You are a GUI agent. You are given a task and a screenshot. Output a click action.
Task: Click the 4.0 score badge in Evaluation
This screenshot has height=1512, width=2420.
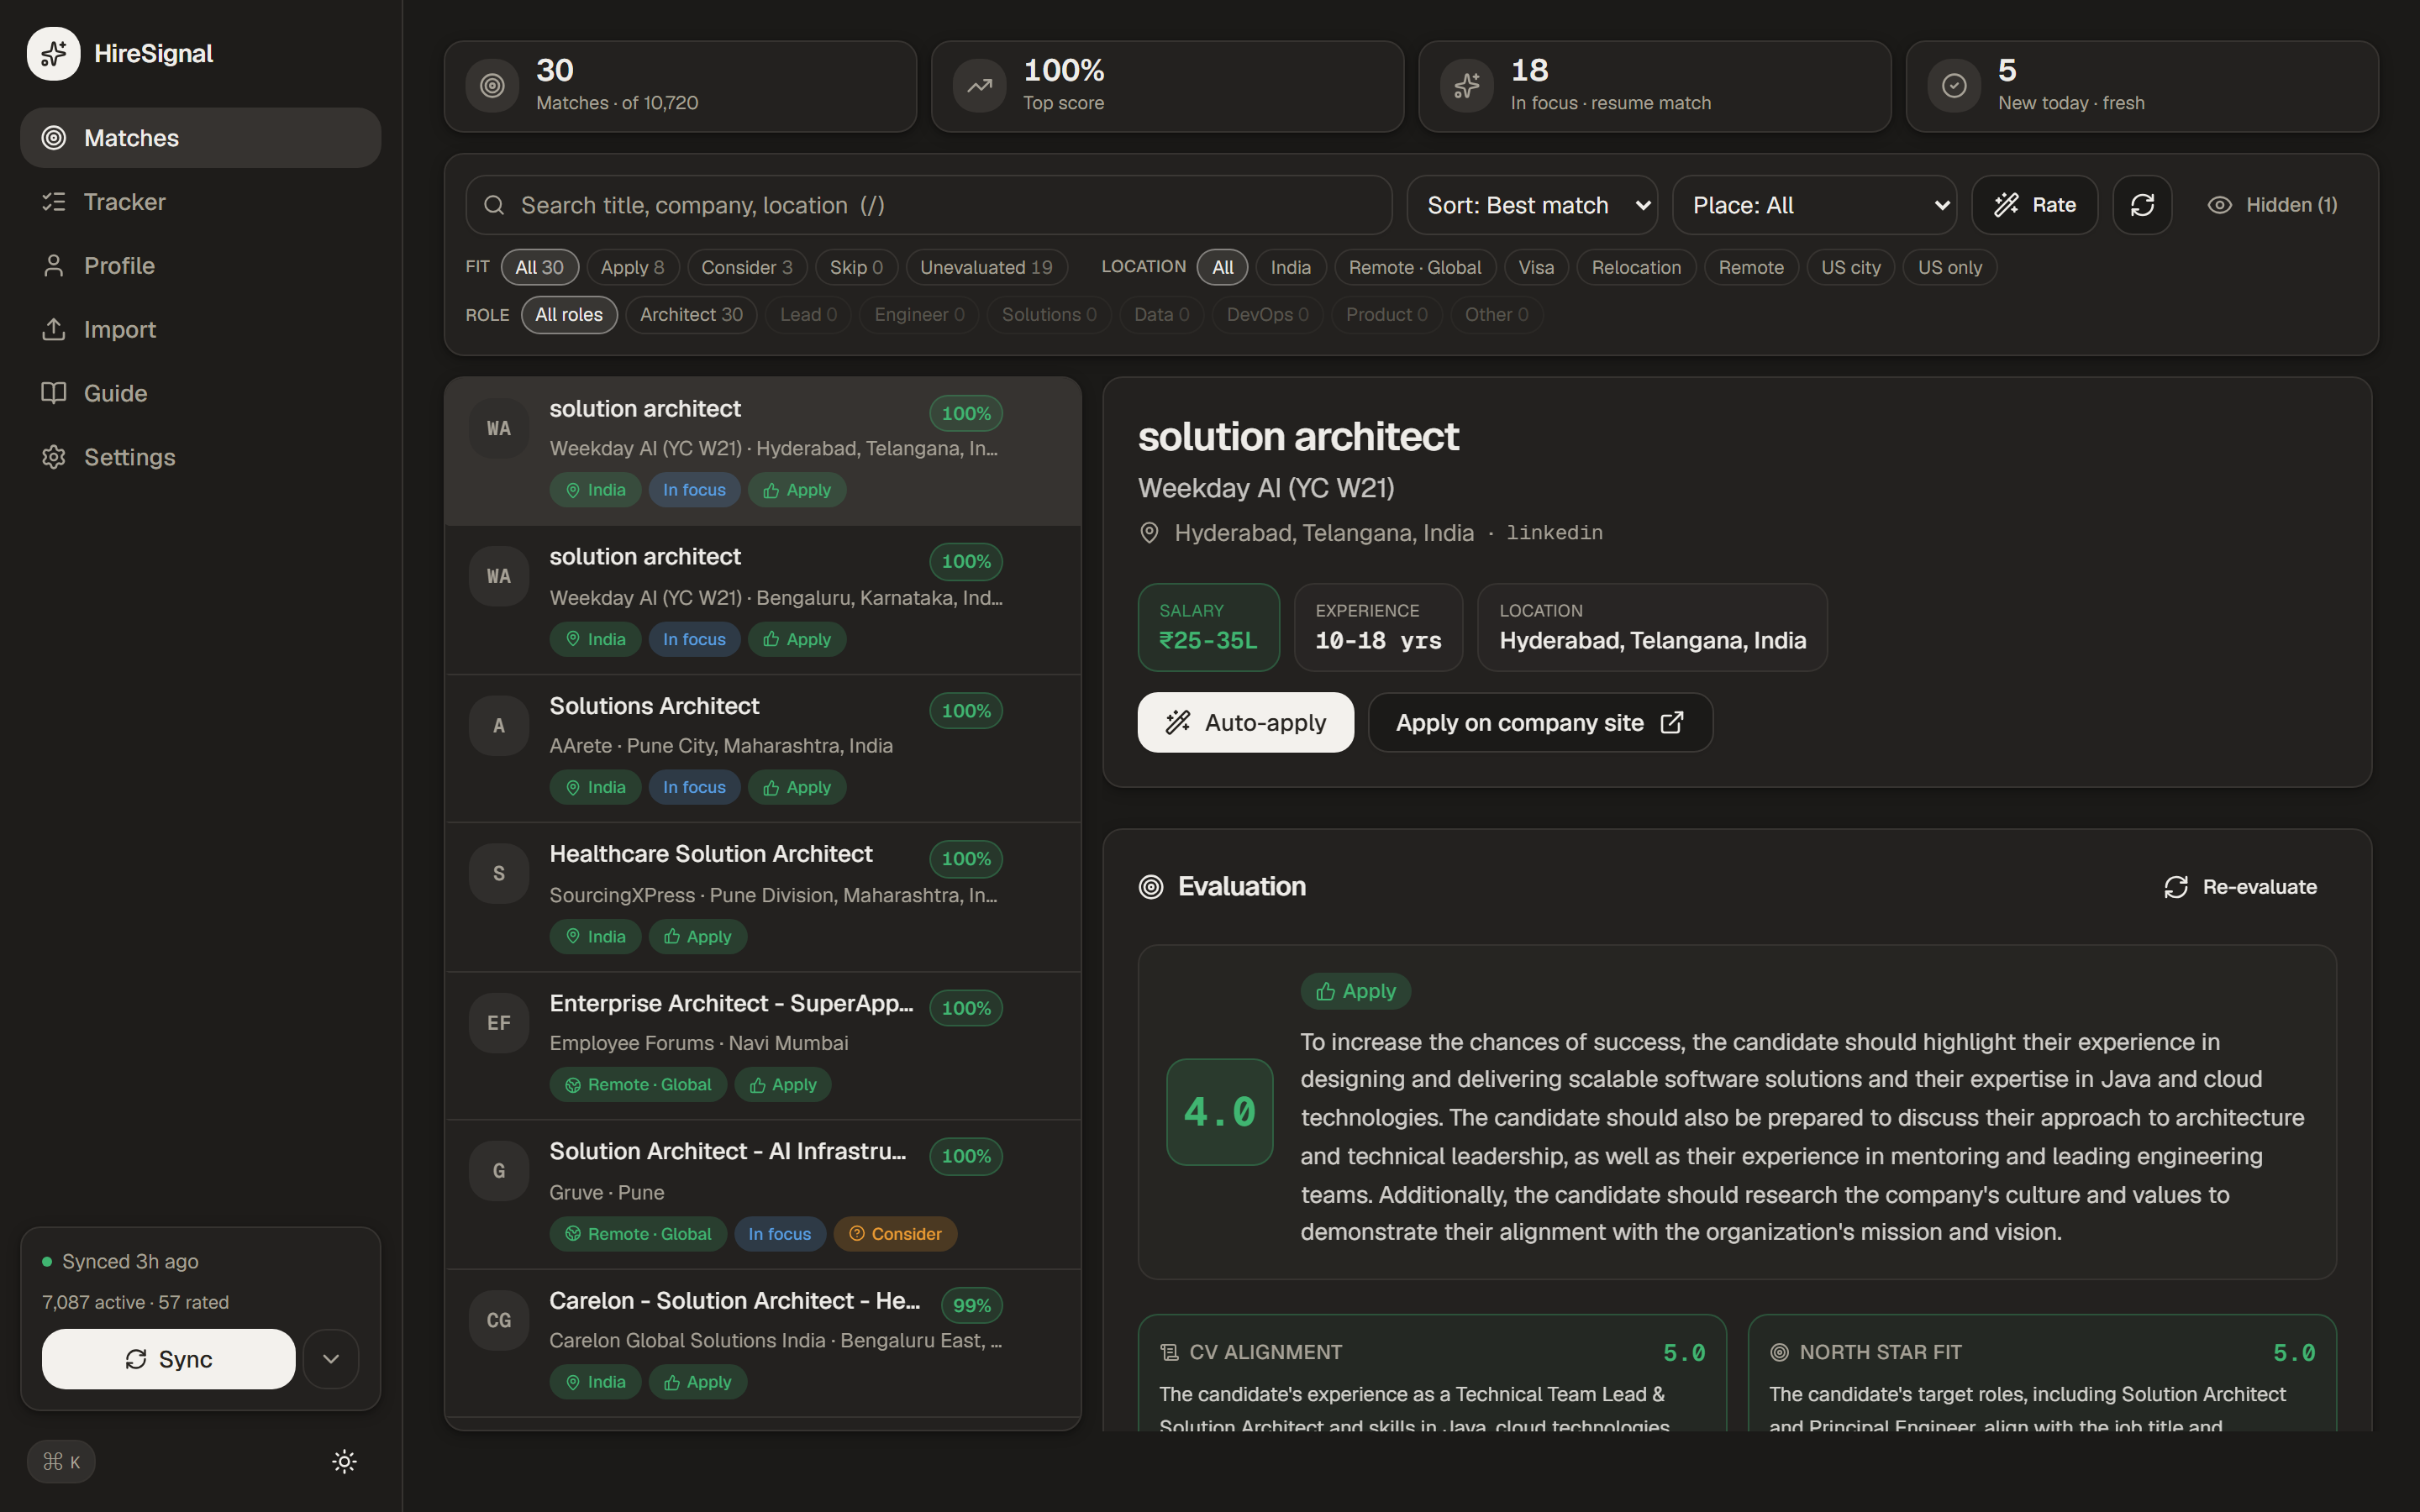[x=1219, y=1112]
